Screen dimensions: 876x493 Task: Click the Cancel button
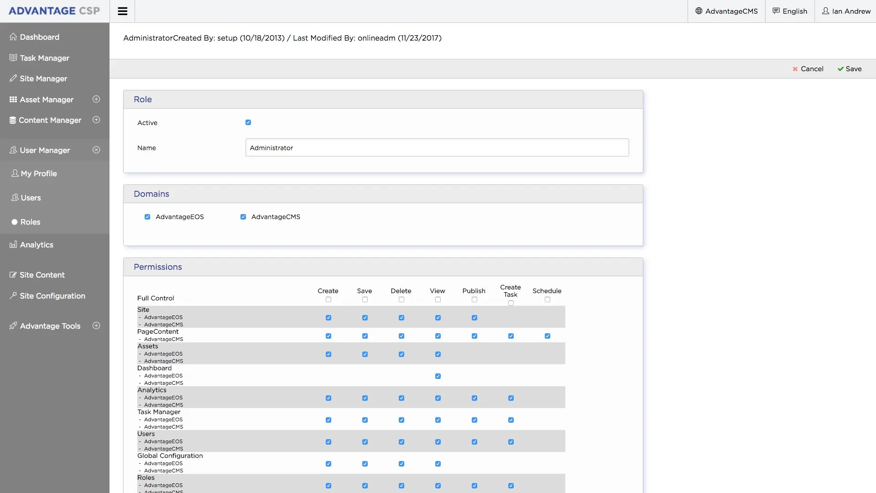pyautogui.click(x=808, y=68)
